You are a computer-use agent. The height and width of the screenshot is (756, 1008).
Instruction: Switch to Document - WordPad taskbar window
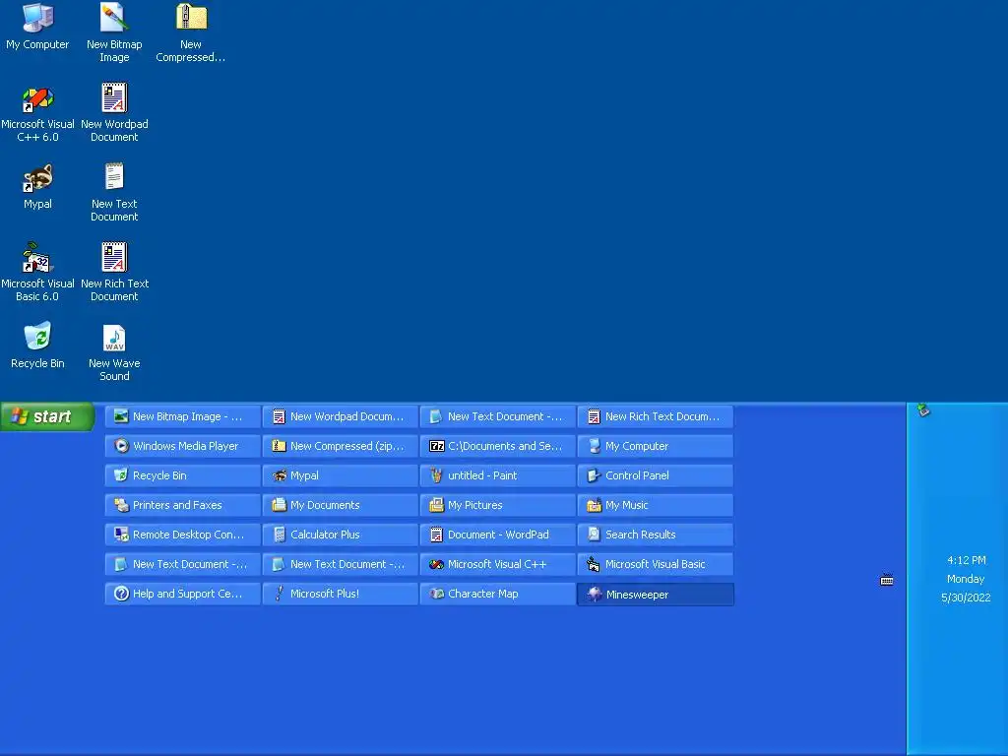pos(498,535)
